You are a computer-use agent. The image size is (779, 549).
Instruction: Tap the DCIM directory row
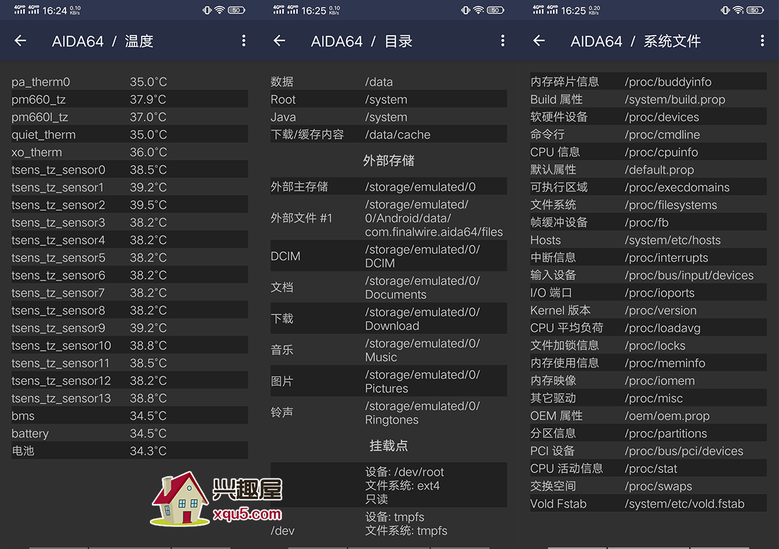pyautogui.click(x=389, y=256)
